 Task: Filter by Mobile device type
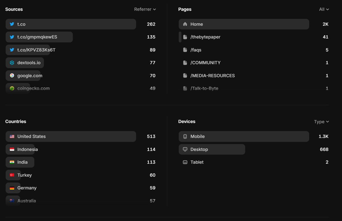pos(254,136)
